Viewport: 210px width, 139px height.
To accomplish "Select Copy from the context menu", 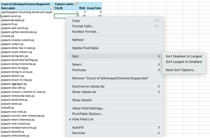I will coord(76,21).
